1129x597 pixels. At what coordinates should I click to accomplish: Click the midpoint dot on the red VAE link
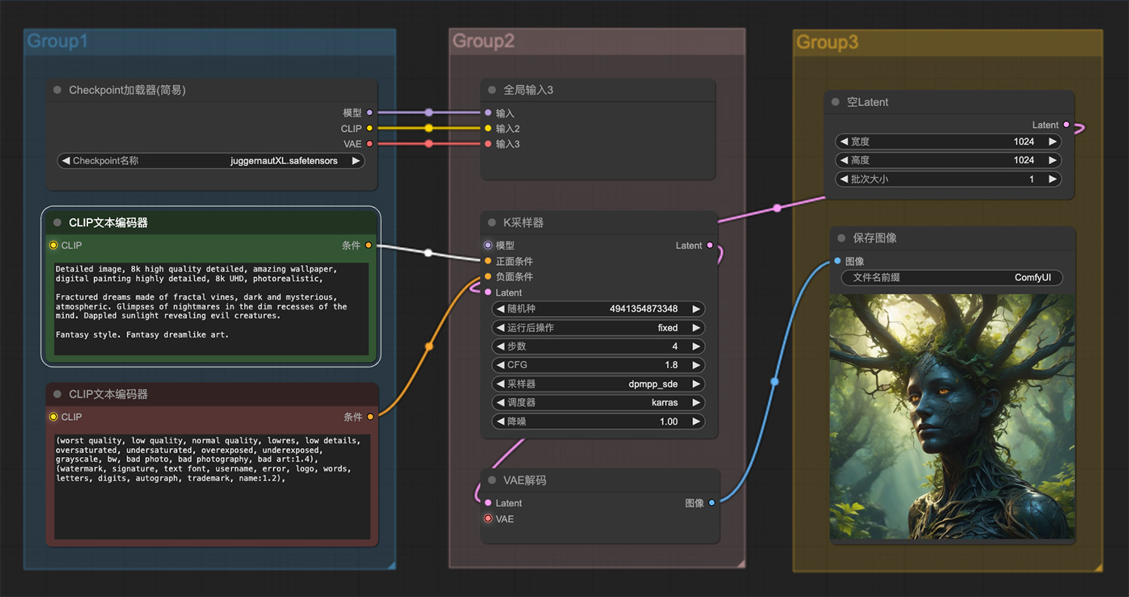429,144
